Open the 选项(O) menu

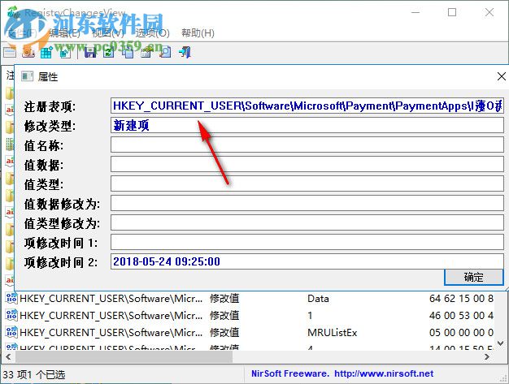[x=153, y=33]
